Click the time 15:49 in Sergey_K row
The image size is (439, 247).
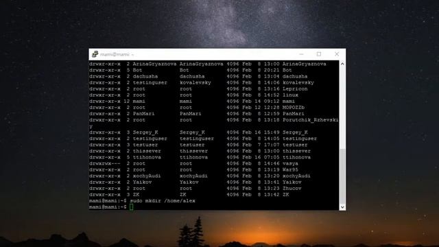[272, 132]
